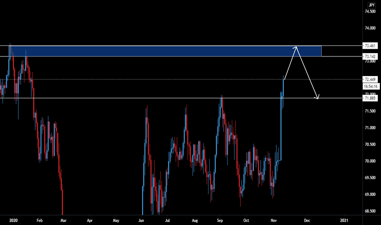The width and height of the screenshot is (381, 225).
Task: Click the Sep label on time axis
Action: 220,220
